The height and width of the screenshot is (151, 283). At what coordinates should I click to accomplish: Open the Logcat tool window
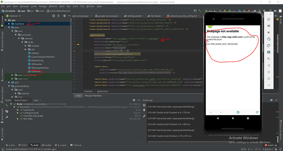pyautogui.click(x=61, y=145)
